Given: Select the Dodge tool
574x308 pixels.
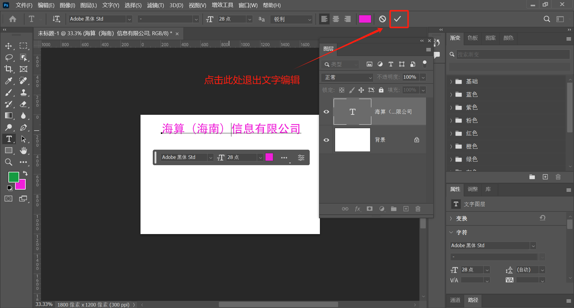Looking at the screenshot, I should tap(8, 127).
